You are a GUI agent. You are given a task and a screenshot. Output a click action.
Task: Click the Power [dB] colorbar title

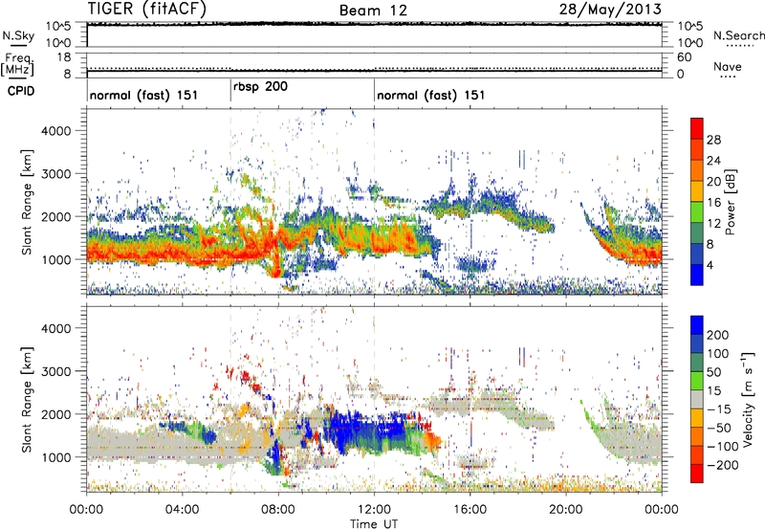[731, 202]
